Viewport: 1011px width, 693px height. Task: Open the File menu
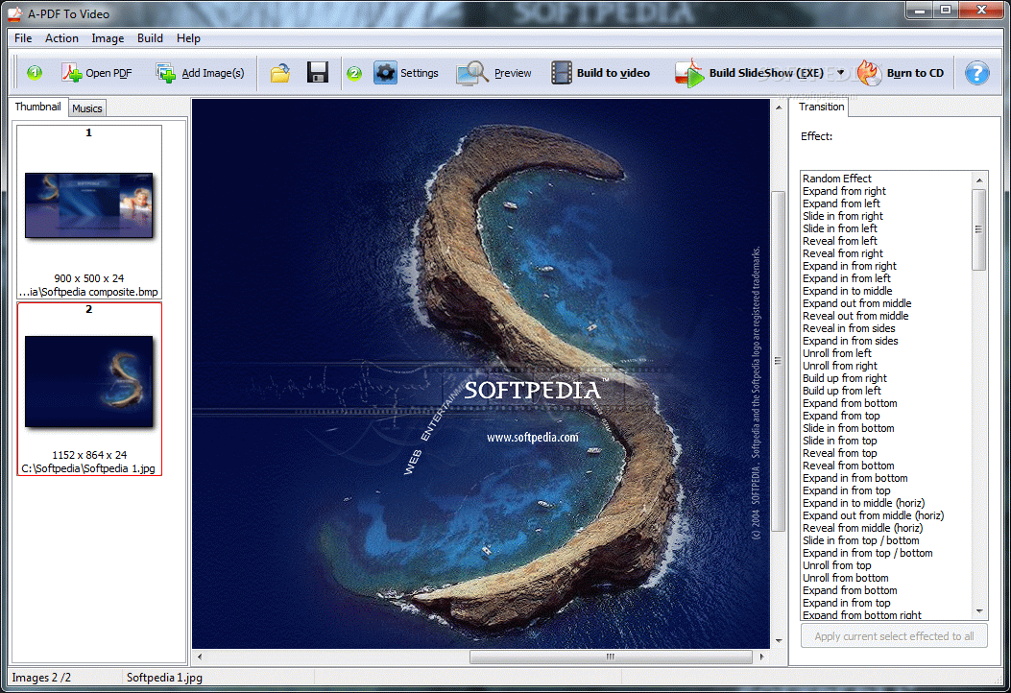[23, 38]
